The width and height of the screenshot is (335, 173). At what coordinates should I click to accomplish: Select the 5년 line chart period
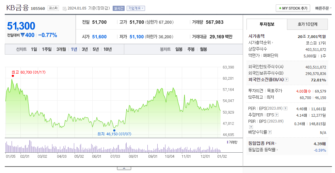pos(96,50)
